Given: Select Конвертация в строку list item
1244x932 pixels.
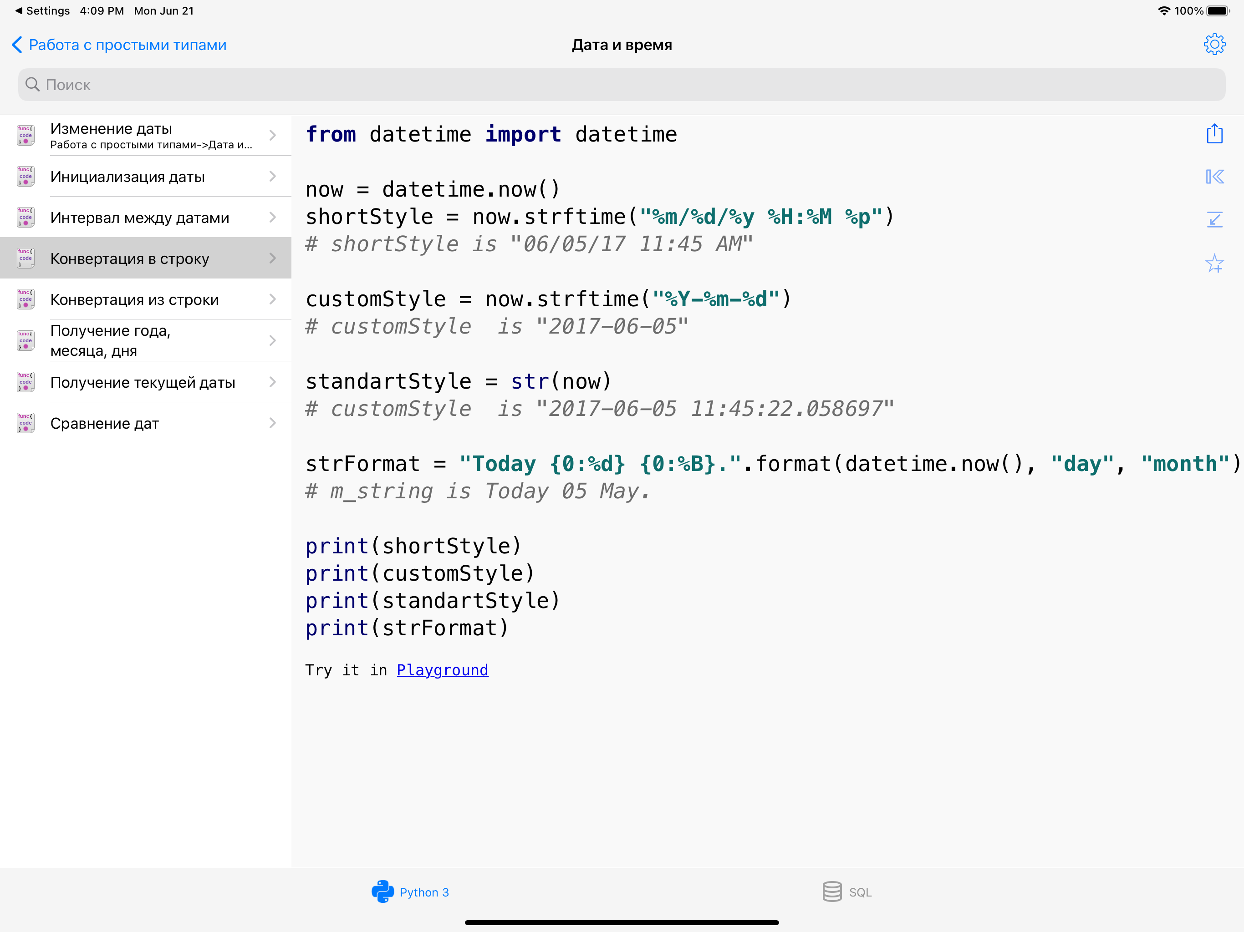Looking at the screenshot, I should (146, 258).
